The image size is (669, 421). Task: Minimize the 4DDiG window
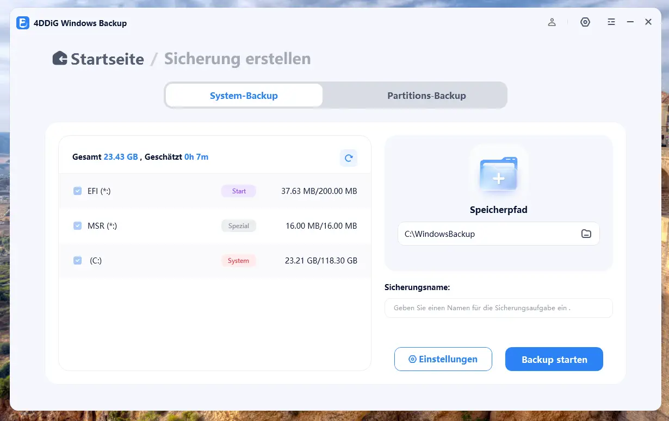coord(630,22)
